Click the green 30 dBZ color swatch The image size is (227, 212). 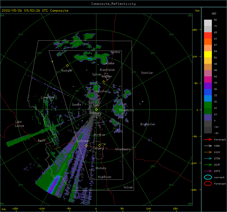coord(208,105)
